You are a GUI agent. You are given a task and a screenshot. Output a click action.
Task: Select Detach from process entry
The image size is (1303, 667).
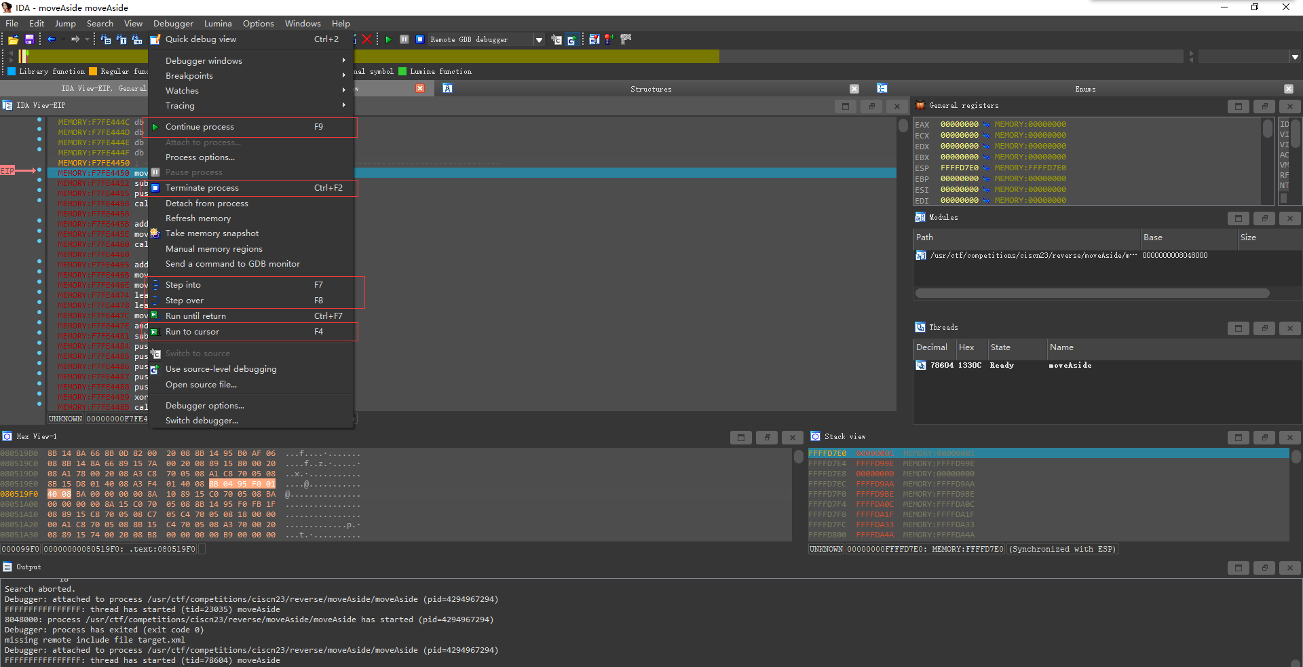click(x=251, y=204)
